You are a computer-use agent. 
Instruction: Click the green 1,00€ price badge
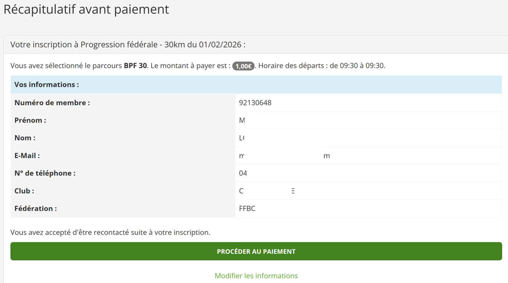pos(243,66)
